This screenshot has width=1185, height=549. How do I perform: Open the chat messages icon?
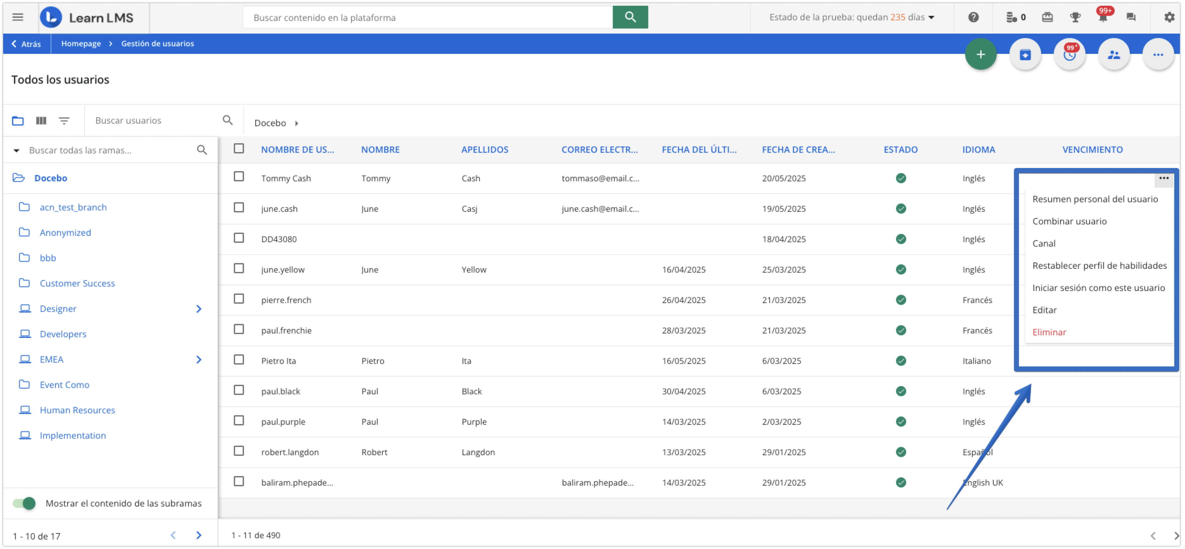pyautogui.click(x=1131, y=17)
